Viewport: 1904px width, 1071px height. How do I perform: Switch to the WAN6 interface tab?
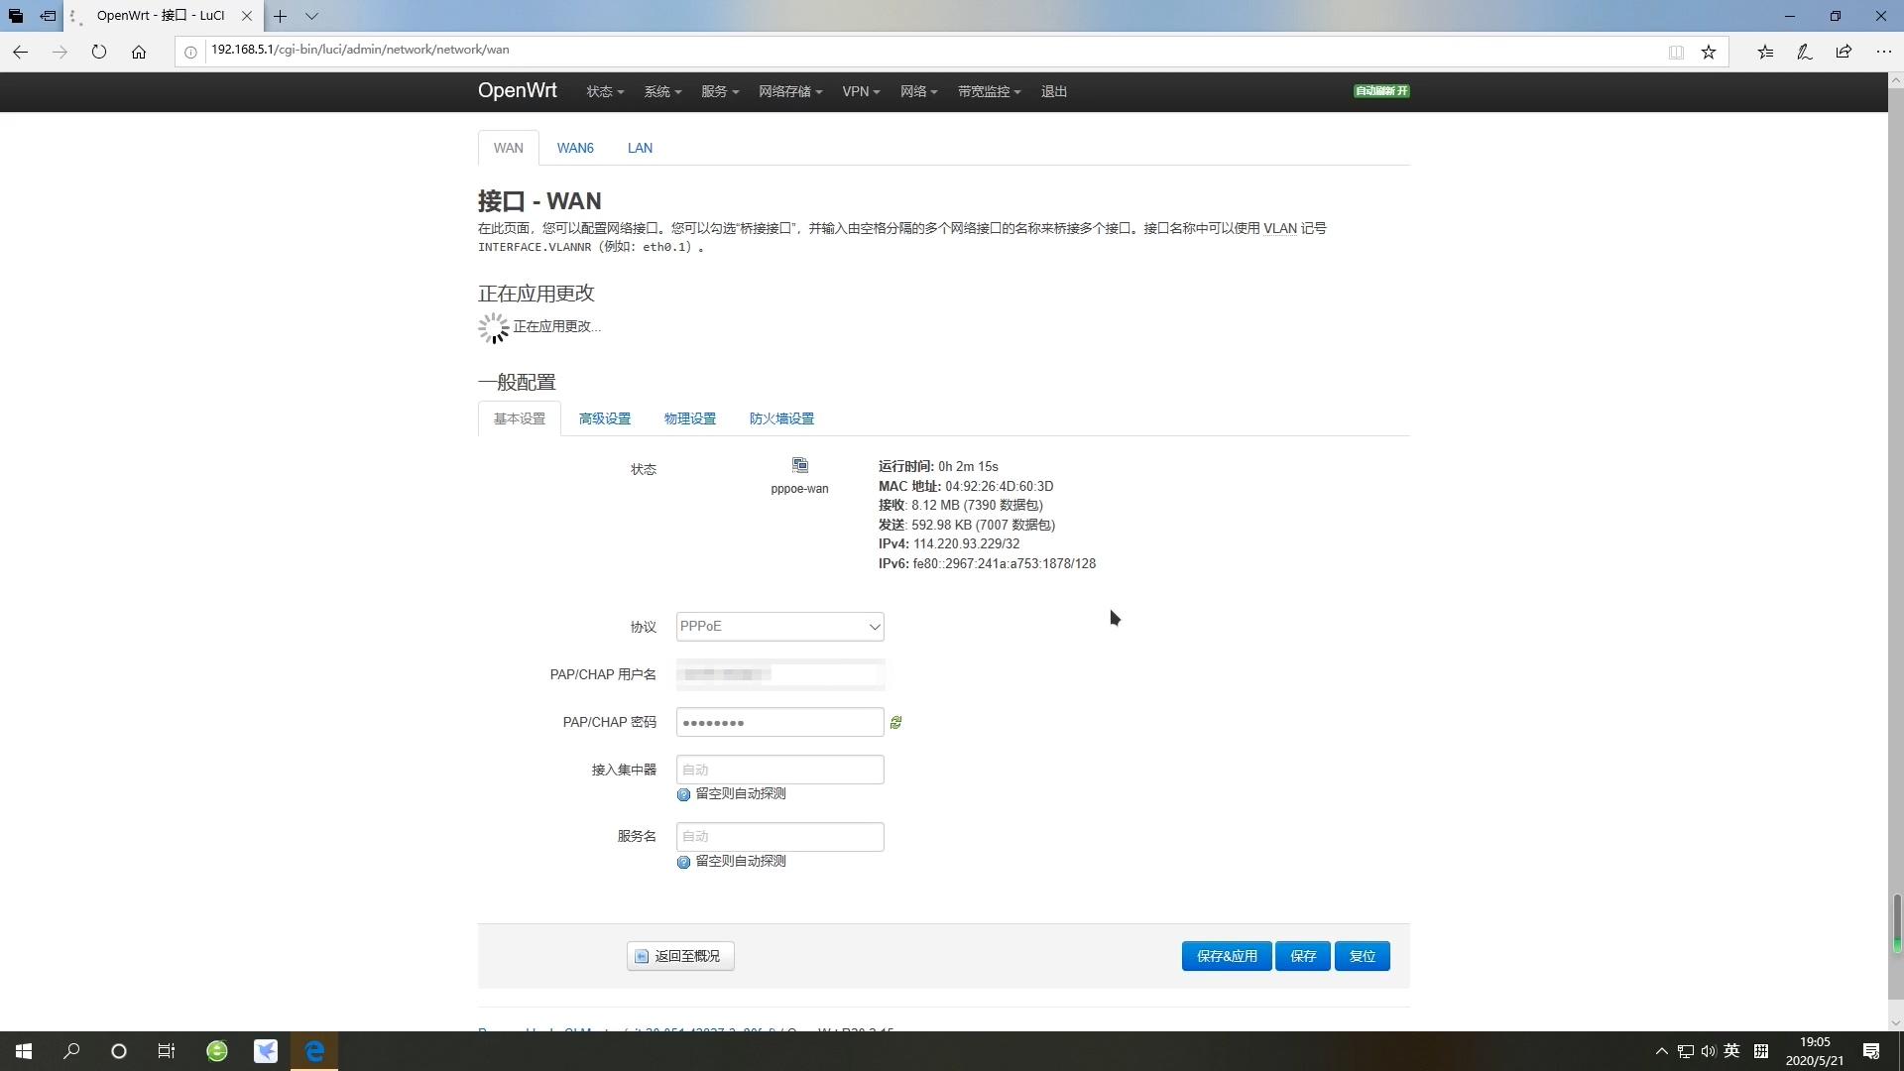pos(575,148)
